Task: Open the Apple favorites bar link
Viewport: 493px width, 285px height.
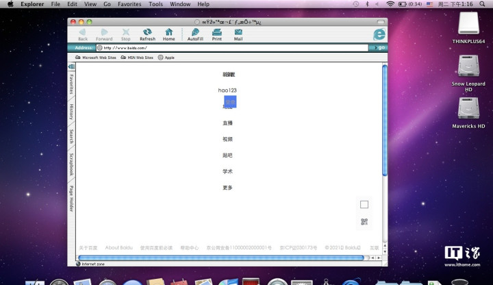Action: coord(166,58)
